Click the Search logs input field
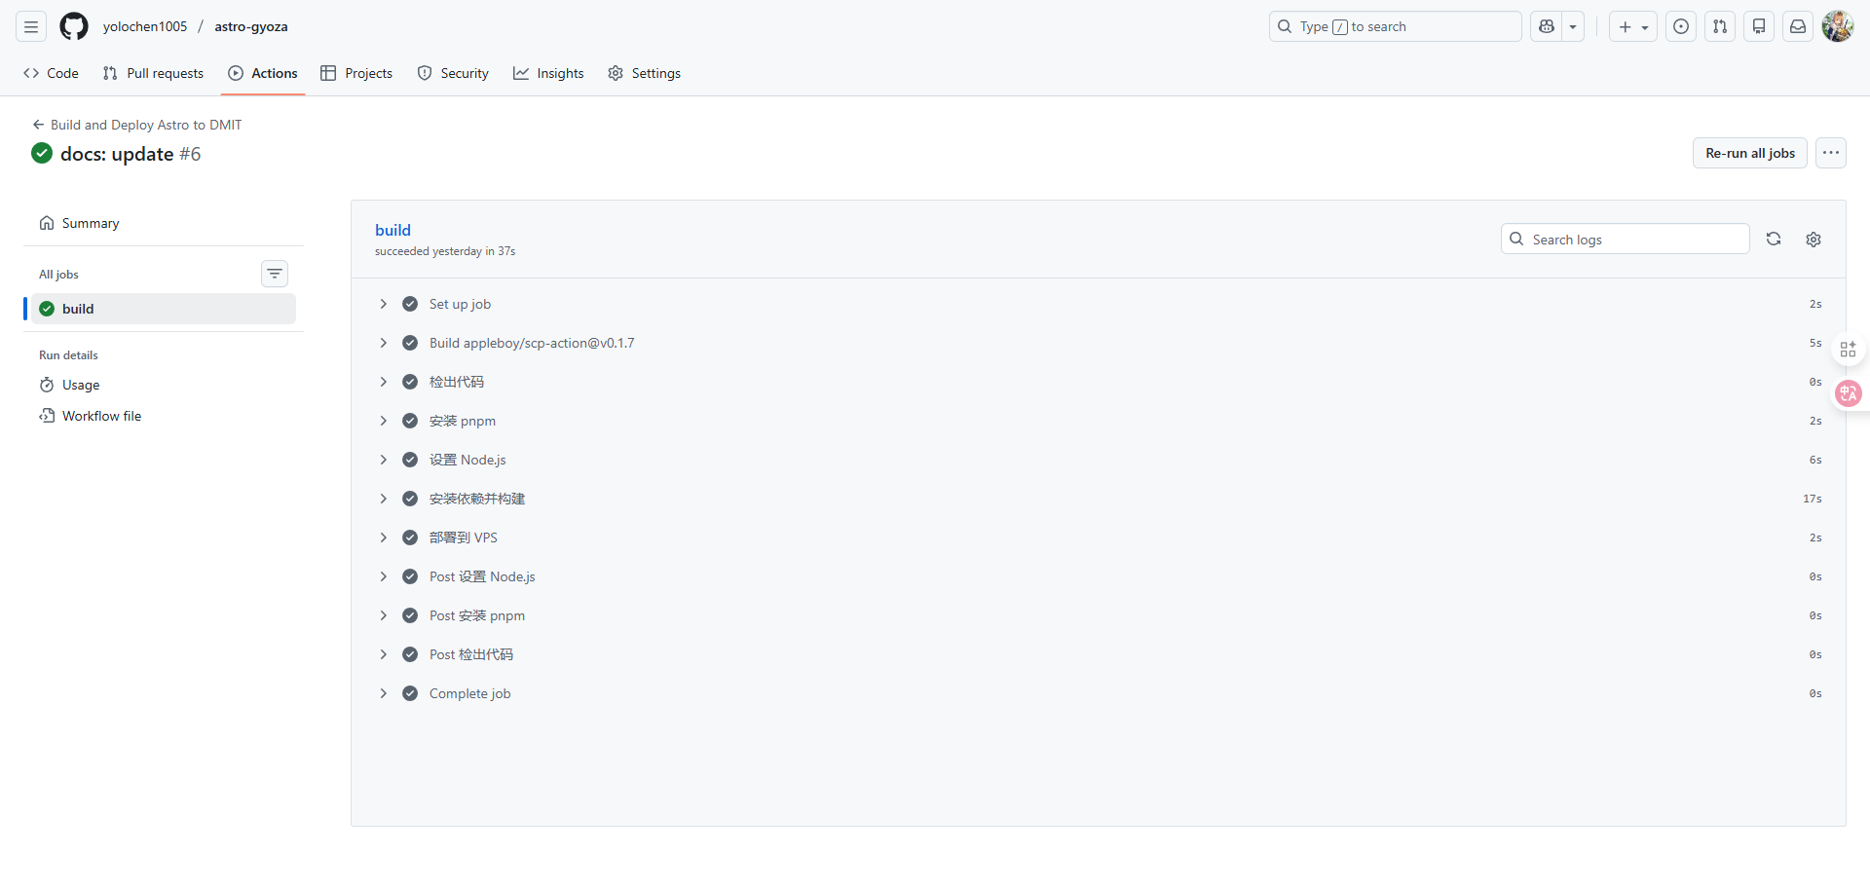Image resolution: width=1870 pixels, height=890 pixels. [x=1626, y=239]
